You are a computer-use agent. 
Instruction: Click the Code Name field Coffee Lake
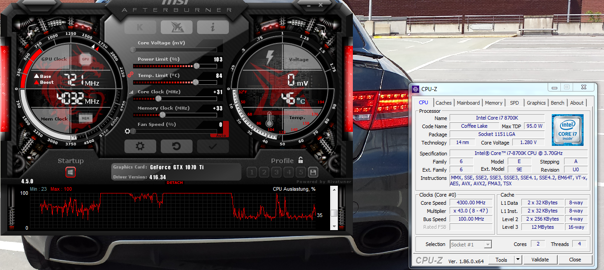pyautogui.click(x=474, y=126)
